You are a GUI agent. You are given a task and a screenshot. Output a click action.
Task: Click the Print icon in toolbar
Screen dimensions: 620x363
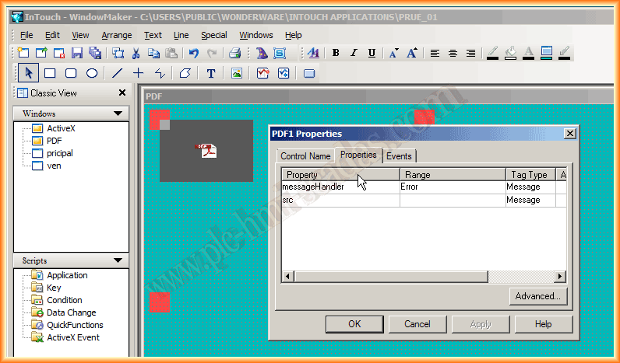(234, 53)
